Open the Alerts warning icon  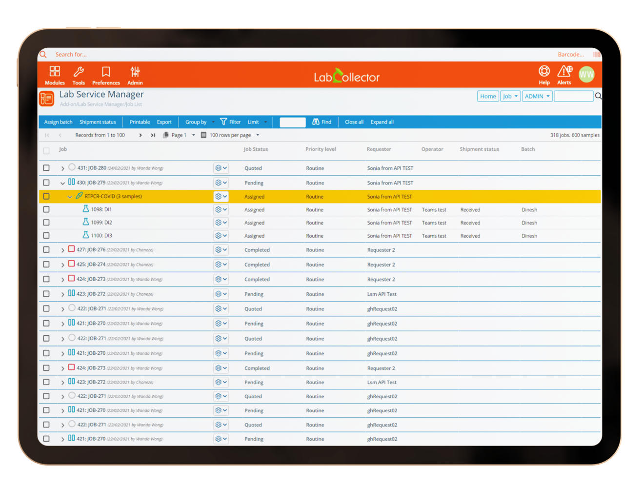(x=564, y=71)
